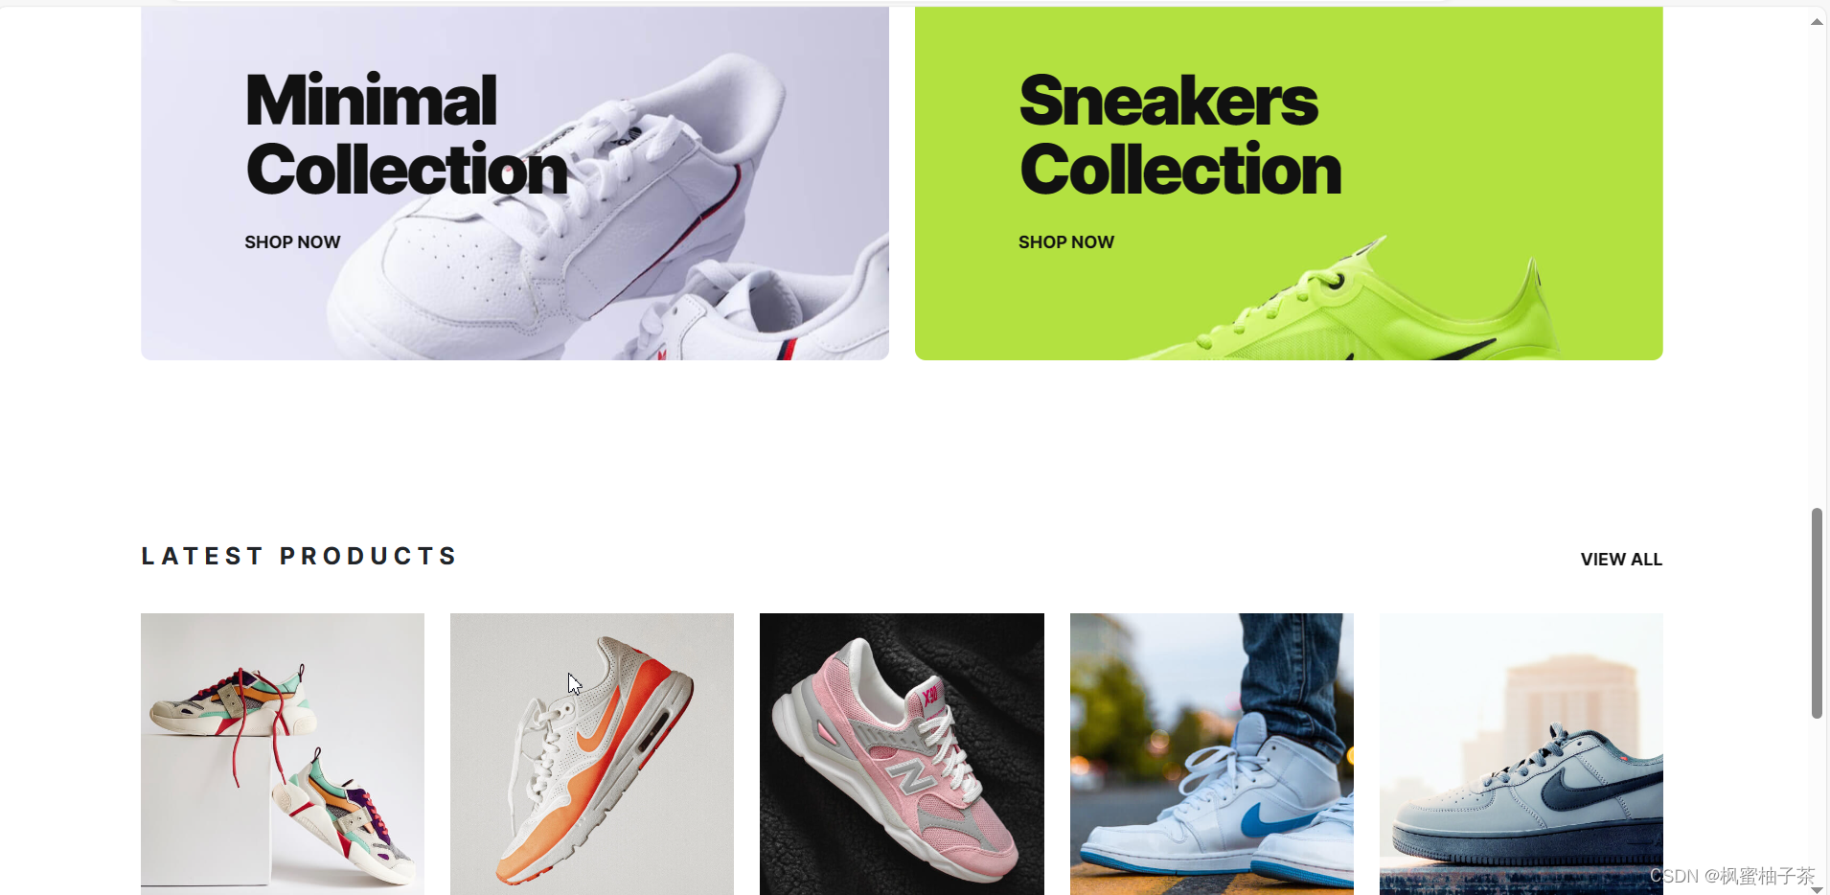Viewport: 1830px width, 895px height.
Task: Click the LATEST PRODUCTS section heading
Action: click(299, 556)
